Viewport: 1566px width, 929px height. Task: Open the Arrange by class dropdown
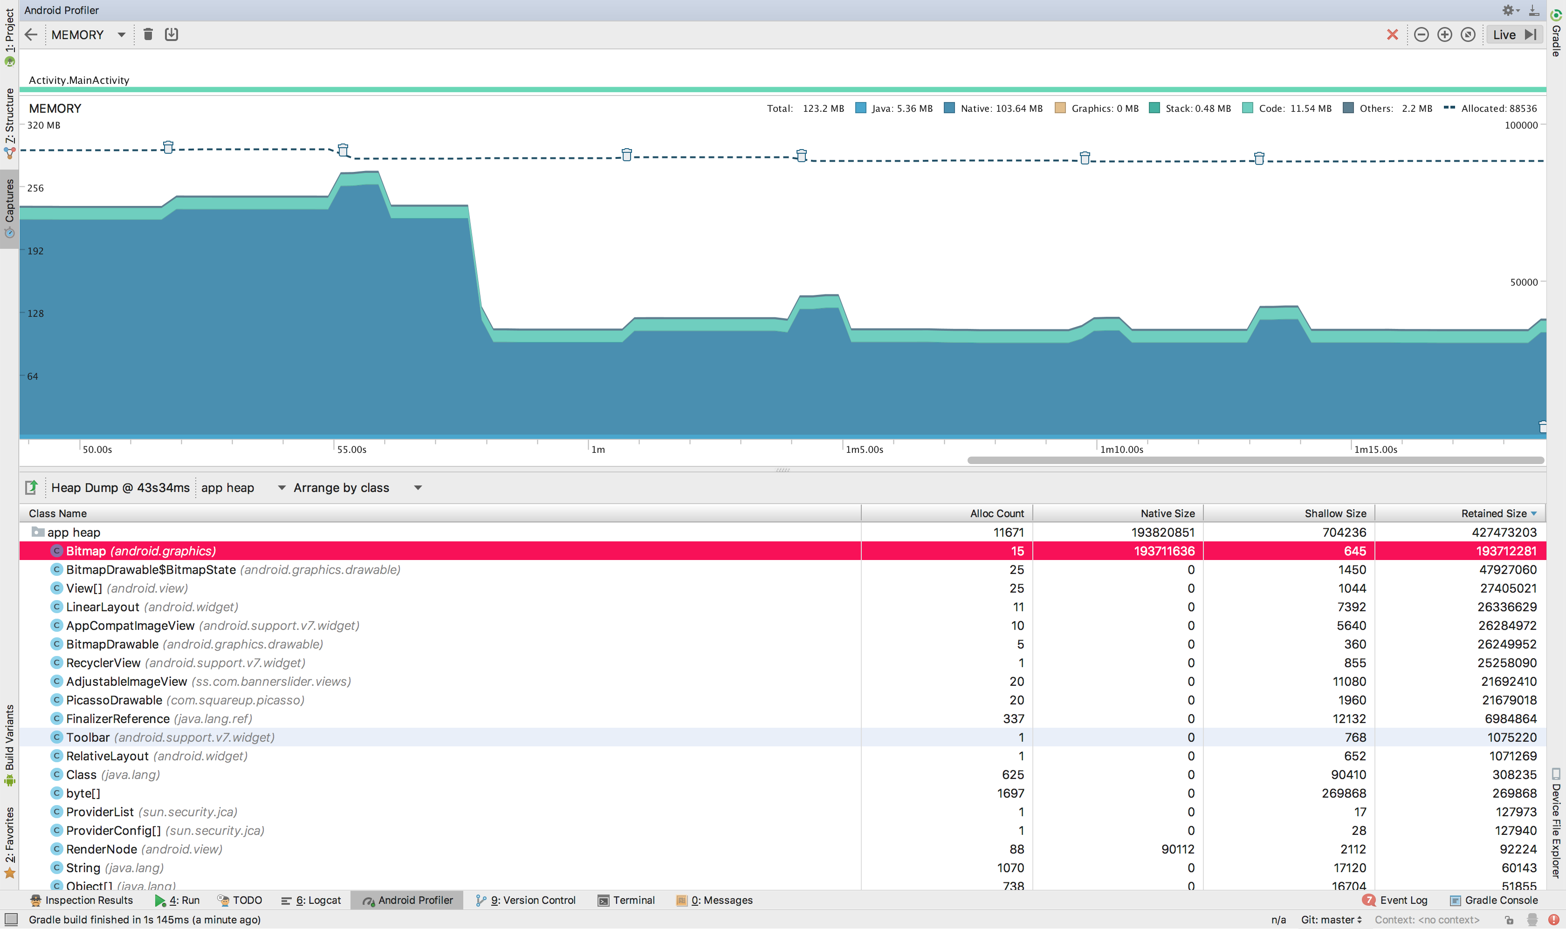(x=357, y=488)
